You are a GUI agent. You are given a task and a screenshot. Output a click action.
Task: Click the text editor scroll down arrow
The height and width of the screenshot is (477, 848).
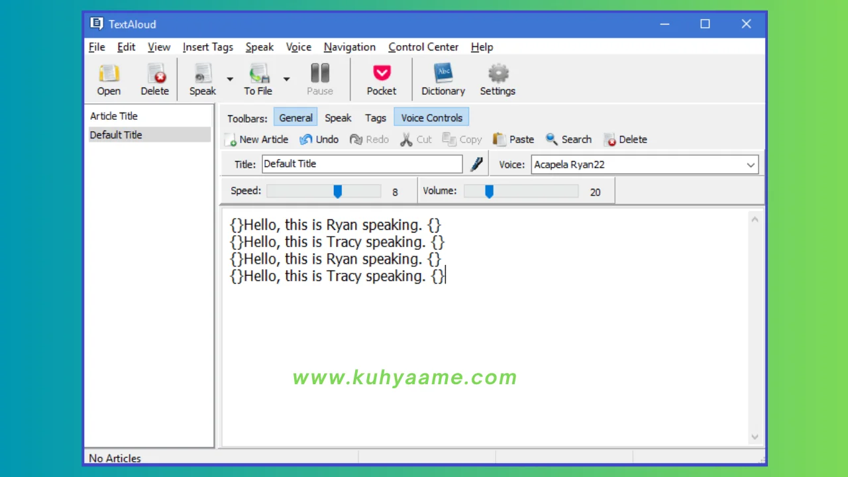coord(755,437)
